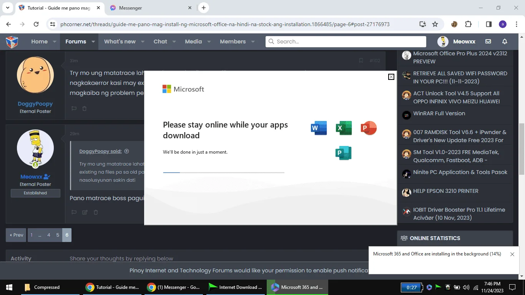525x295 pixels.
Task: Click the forum search field
Action: tap(346, 41)
